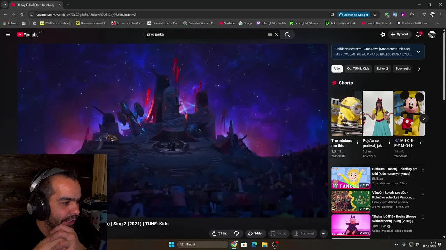
Task: Open Chrome extensions puzzle icon
Action: click(412, 15)
